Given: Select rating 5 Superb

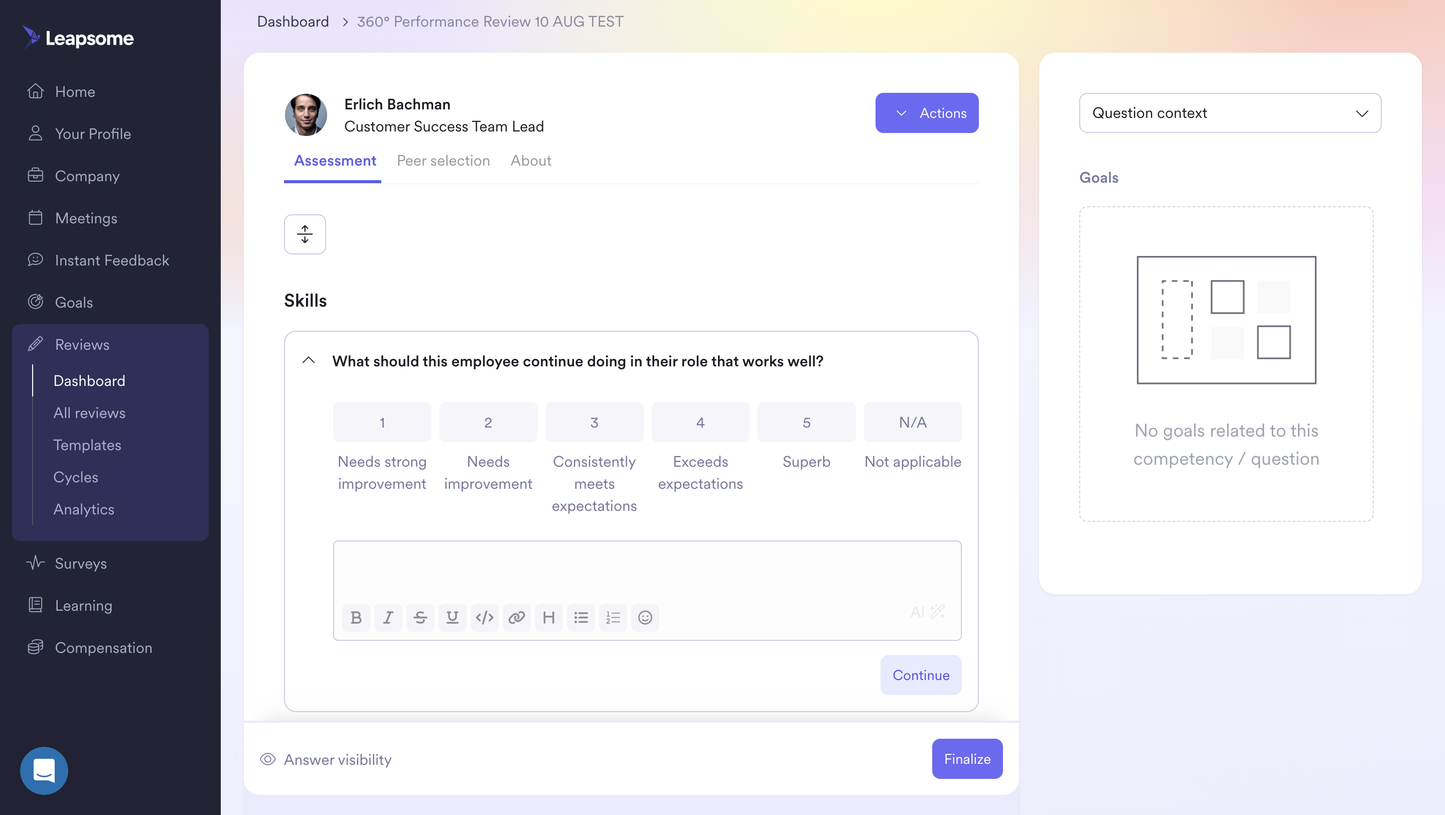Looking at the screenshot, I should pyautogui.click(x=806, y=422).
